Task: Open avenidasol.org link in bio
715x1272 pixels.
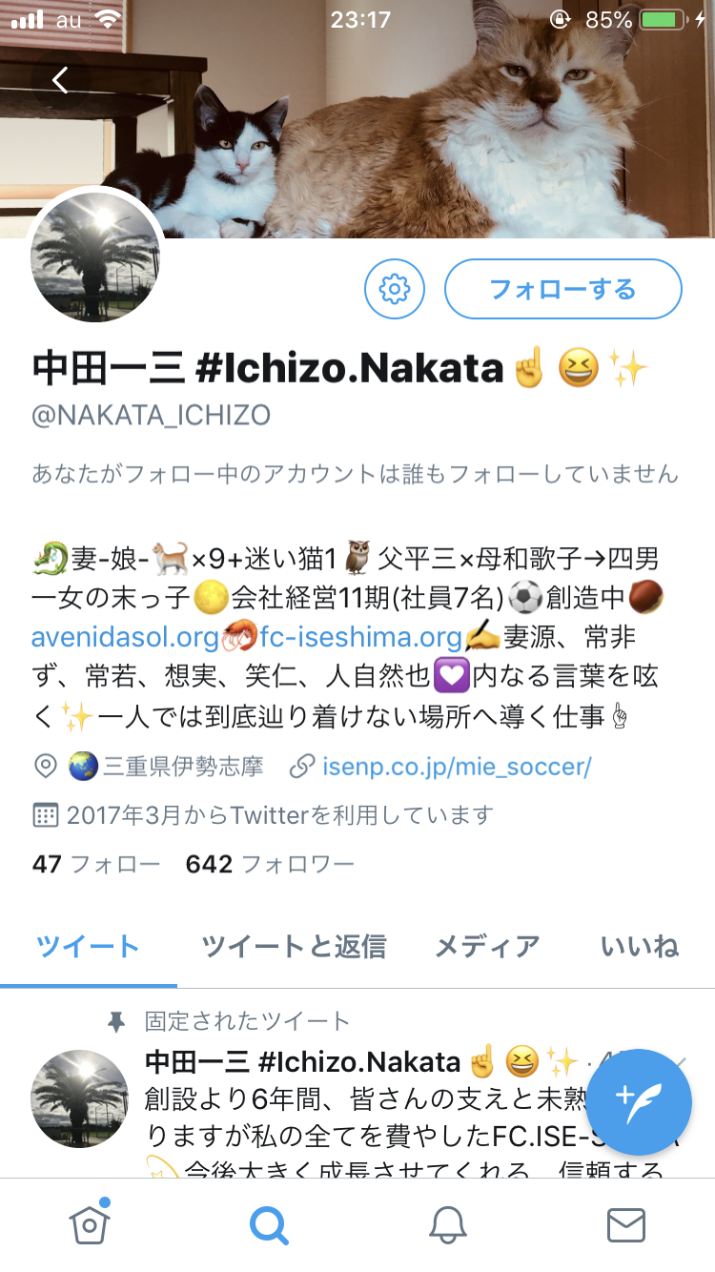Action: [x=125, y=636]
